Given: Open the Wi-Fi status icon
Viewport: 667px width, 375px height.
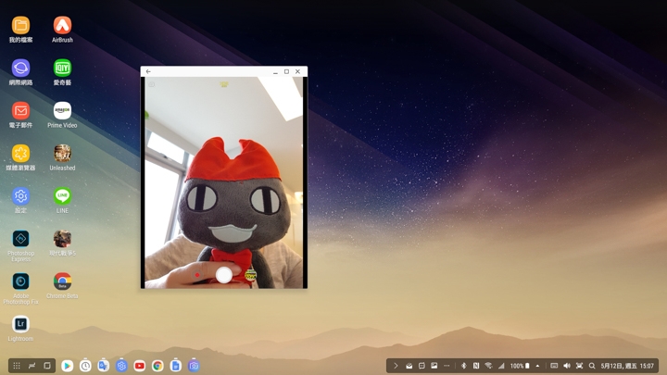Looking at the screenshot, I should tap(488, 366).
